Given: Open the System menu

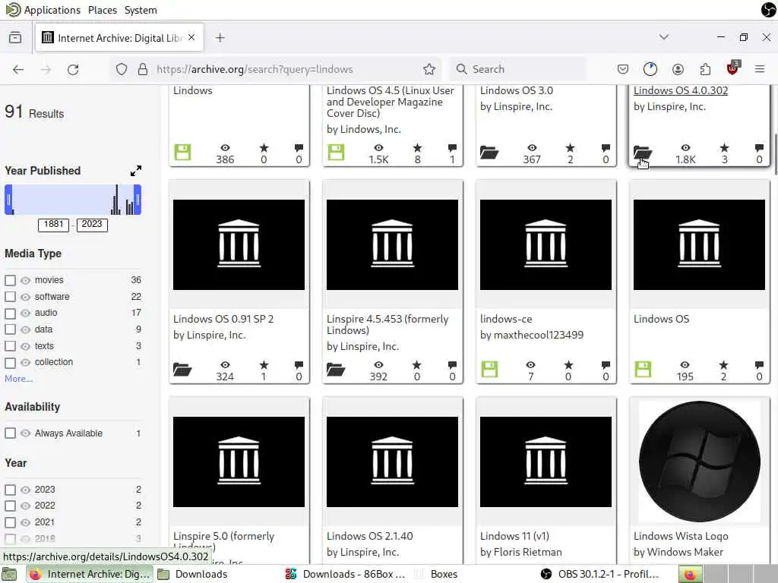Looking at the screenshot, I should click(141, 10).
